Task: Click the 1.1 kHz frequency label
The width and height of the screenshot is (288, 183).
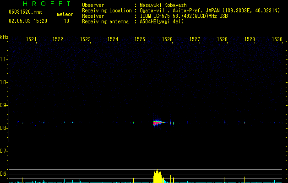Action: (x=4, y=59)
